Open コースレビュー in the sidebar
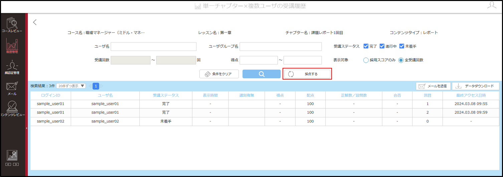503x177 pixels. (12, 25)
